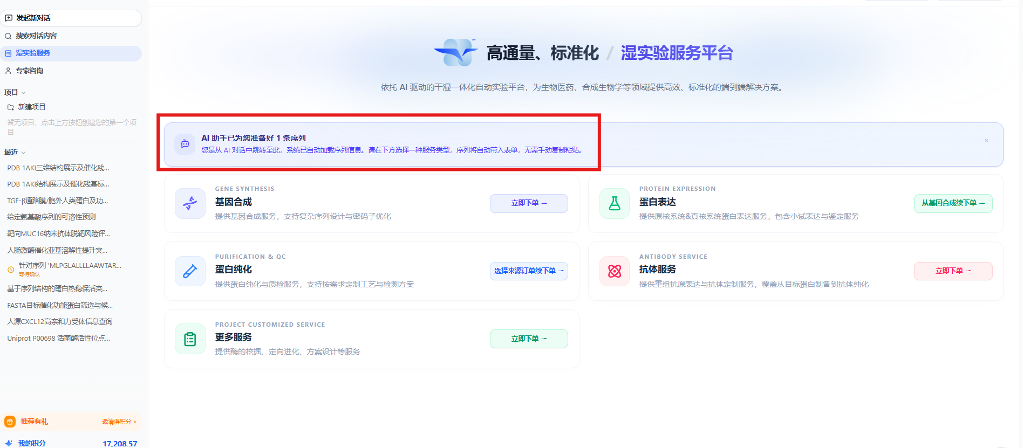
Task: Open conversation 'PDB 1AKI三维结构展示及催化残...'
Action: point(58,168)
